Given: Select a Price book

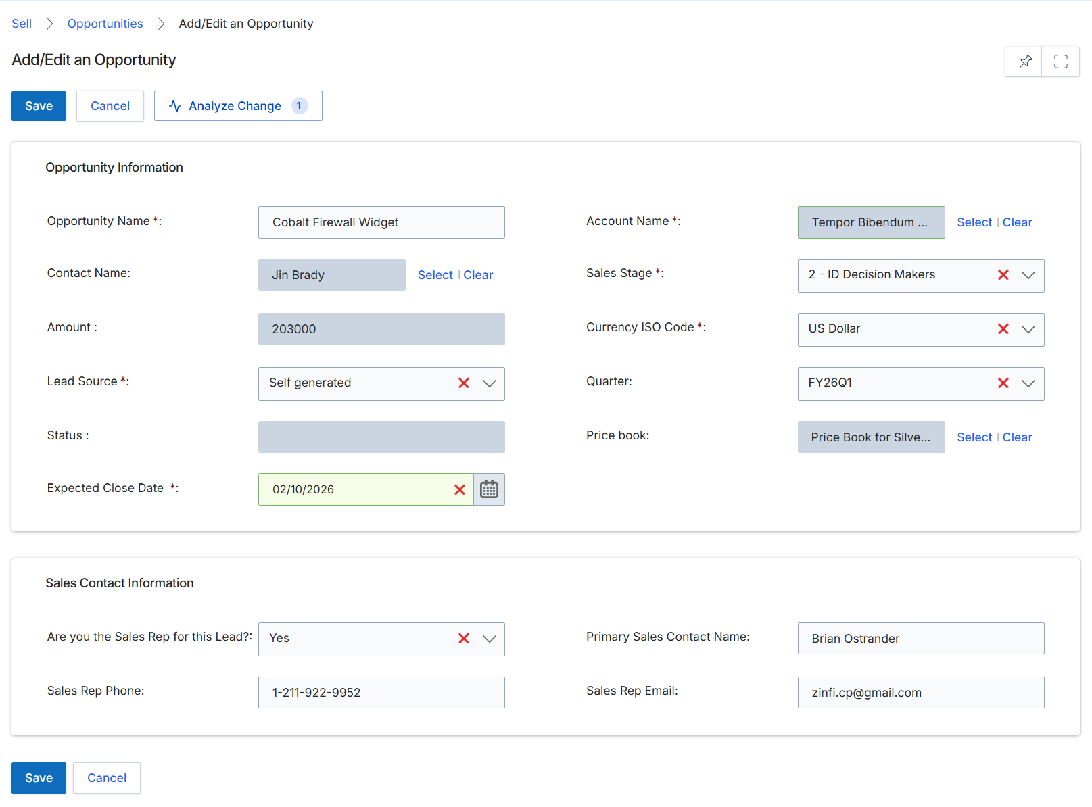Looking at the screenshot, I should 974,437.
